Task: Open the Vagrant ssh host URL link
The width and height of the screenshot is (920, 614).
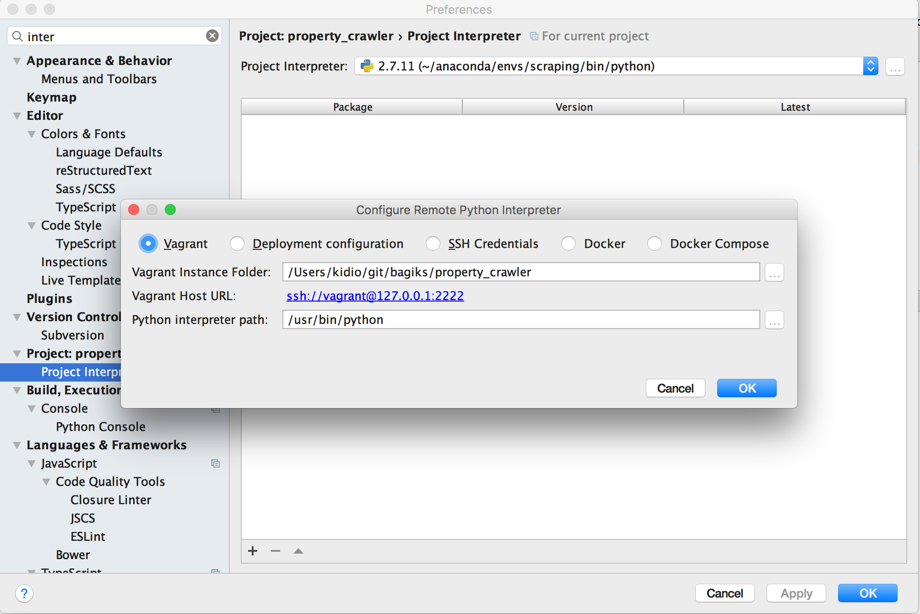Action: coord(375,296)
